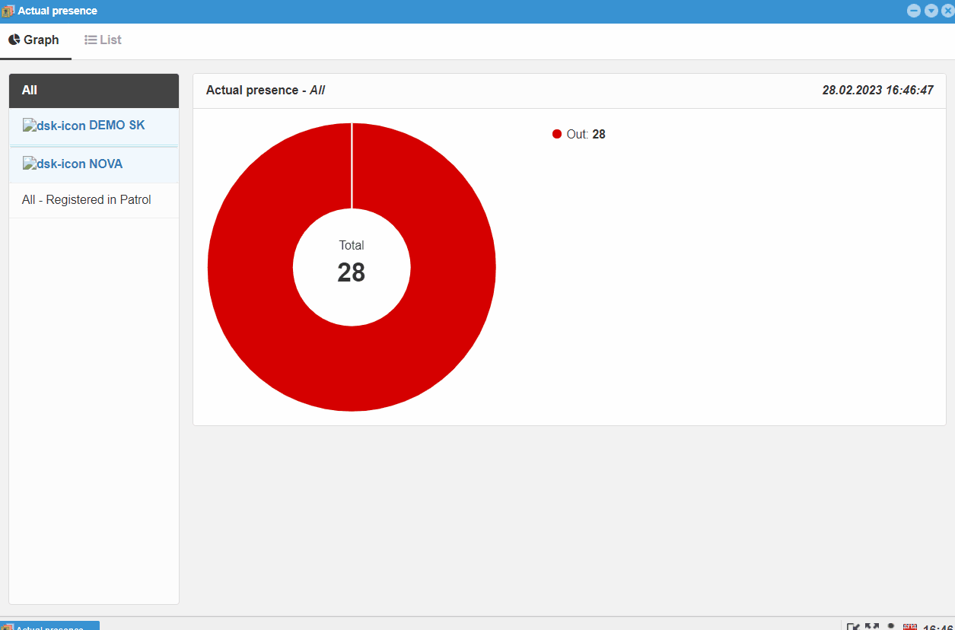Select DEMO SK in the sidebar
Screen dimensions: 955x630
click(x=116, y=126)
